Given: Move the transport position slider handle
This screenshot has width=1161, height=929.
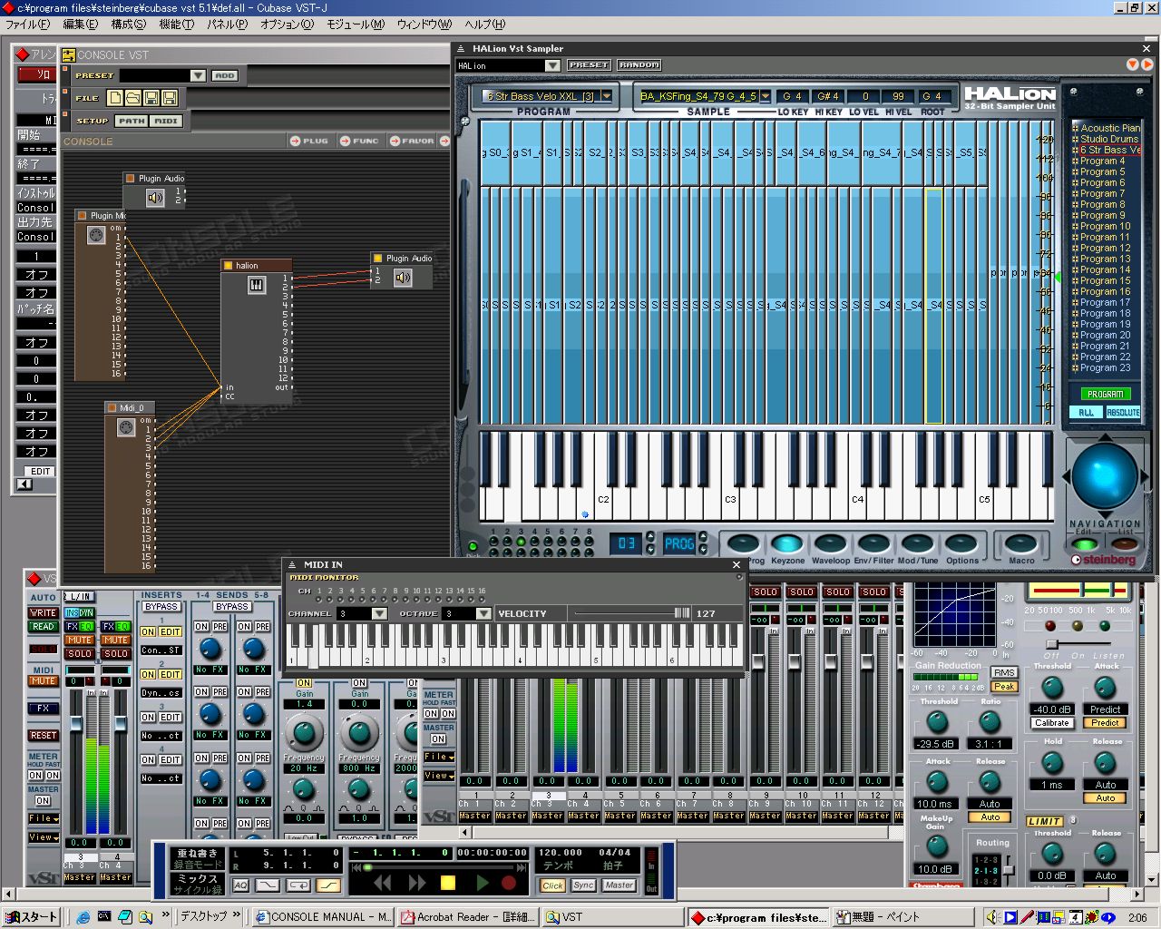Looking at the screenshot, I should [366, 867].
